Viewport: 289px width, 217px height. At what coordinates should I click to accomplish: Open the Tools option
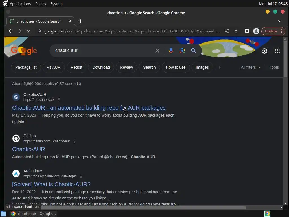tap(274, 67)
